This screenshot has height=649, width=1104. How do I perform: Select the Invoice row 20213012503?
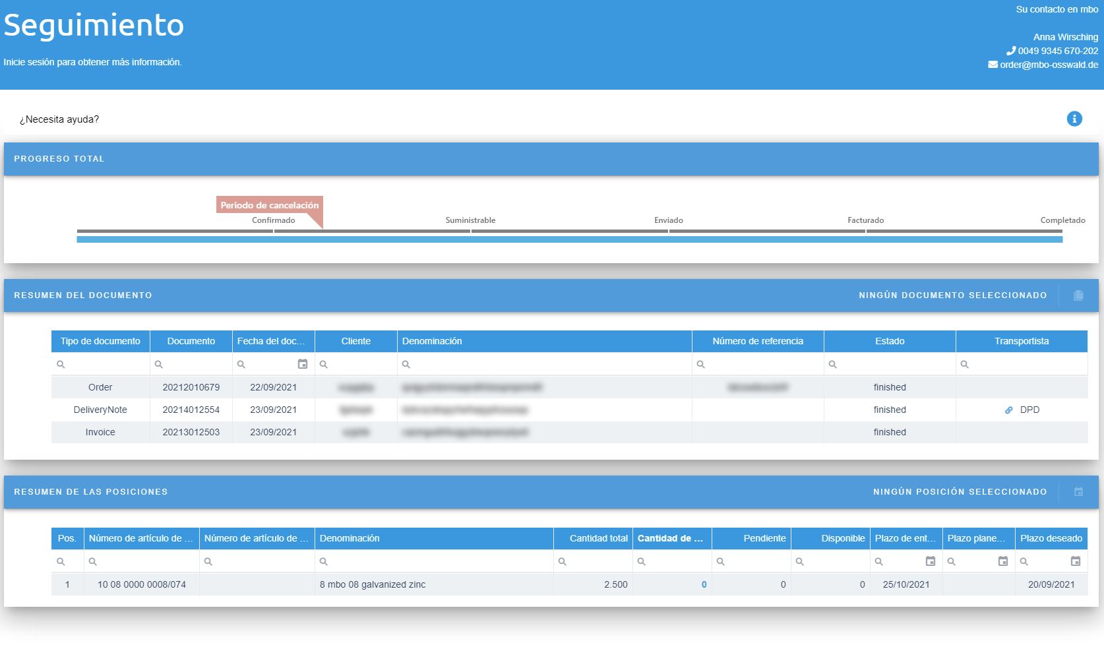coord(191,432)
